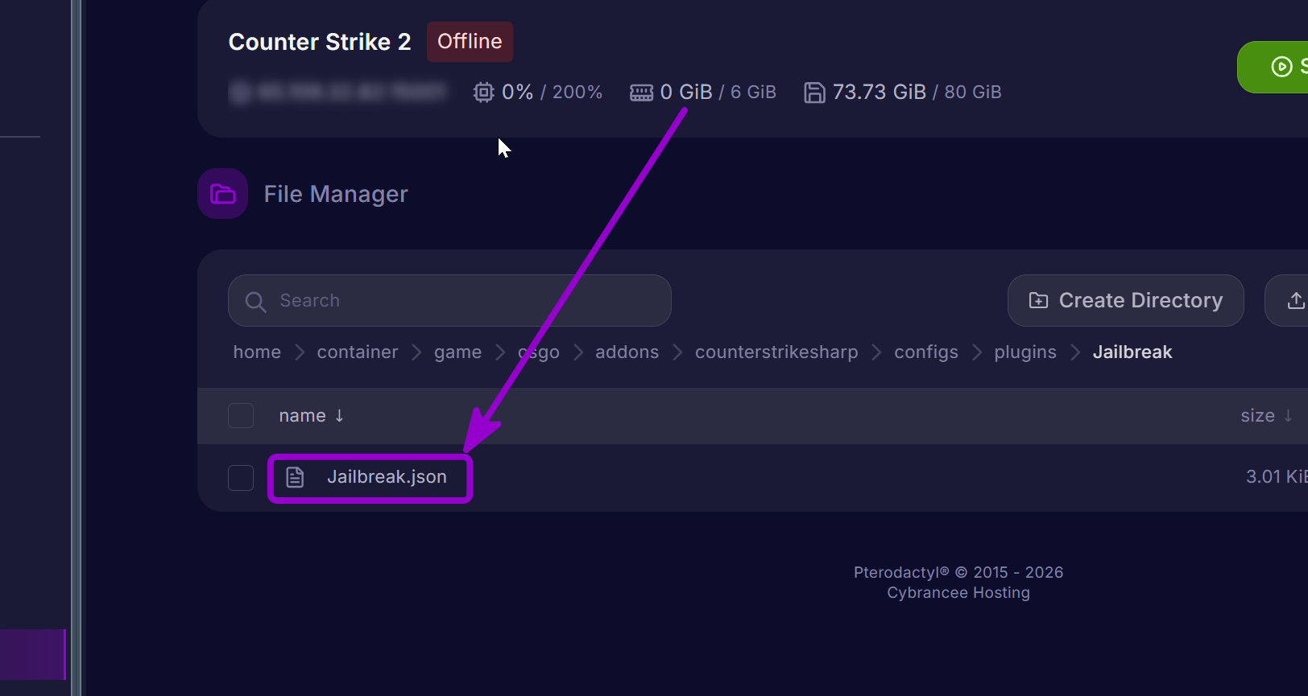The width and height of the screenshot is (1308, 696).
Task: Click the green Start server button
Action: point(1273,67)
